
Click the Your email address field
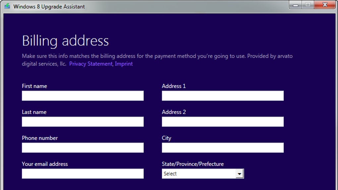click(83, 174)
